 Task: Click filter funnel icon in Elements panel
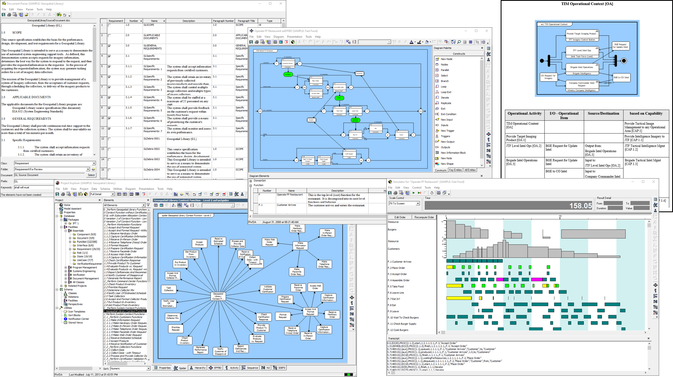[148, 205]
